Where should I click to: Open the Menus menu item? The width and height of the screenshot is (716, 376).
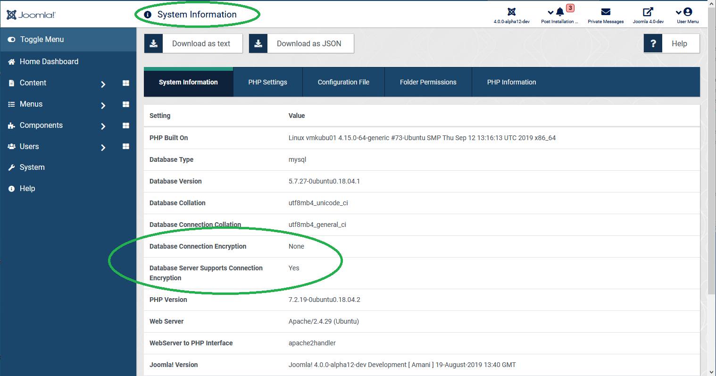[31, 104]
